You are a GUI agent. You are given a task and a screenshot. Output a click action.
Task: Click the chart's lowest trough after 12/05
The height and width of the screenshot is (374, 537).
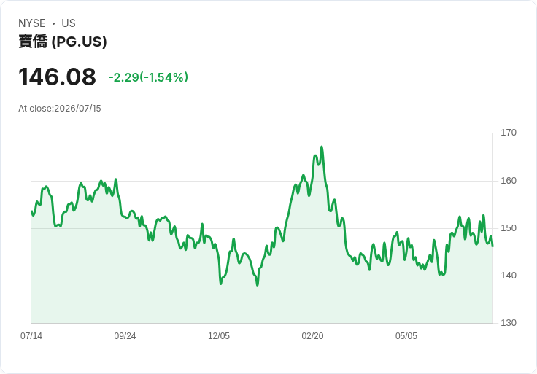[258, 284]
